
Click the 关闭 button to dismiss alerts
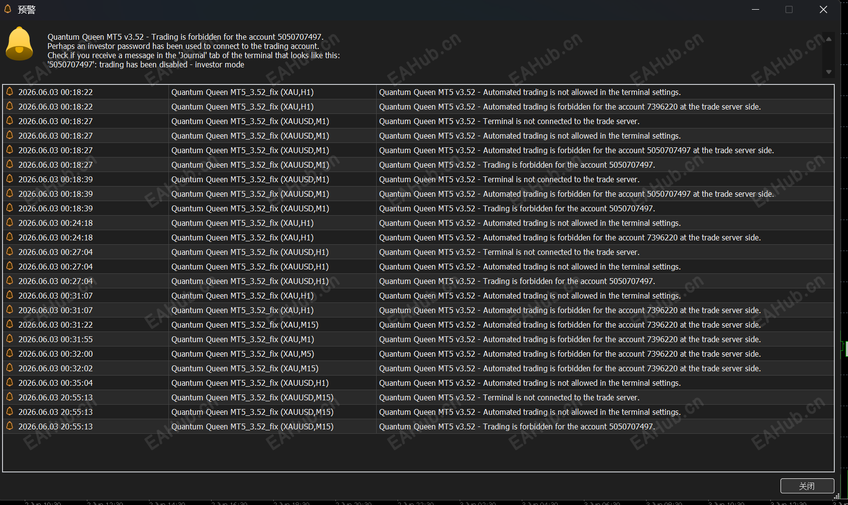pyautogui.click(x=807, y=486)
